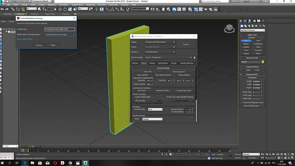Enable Render hidden lights checkbox

coord(134,97)
